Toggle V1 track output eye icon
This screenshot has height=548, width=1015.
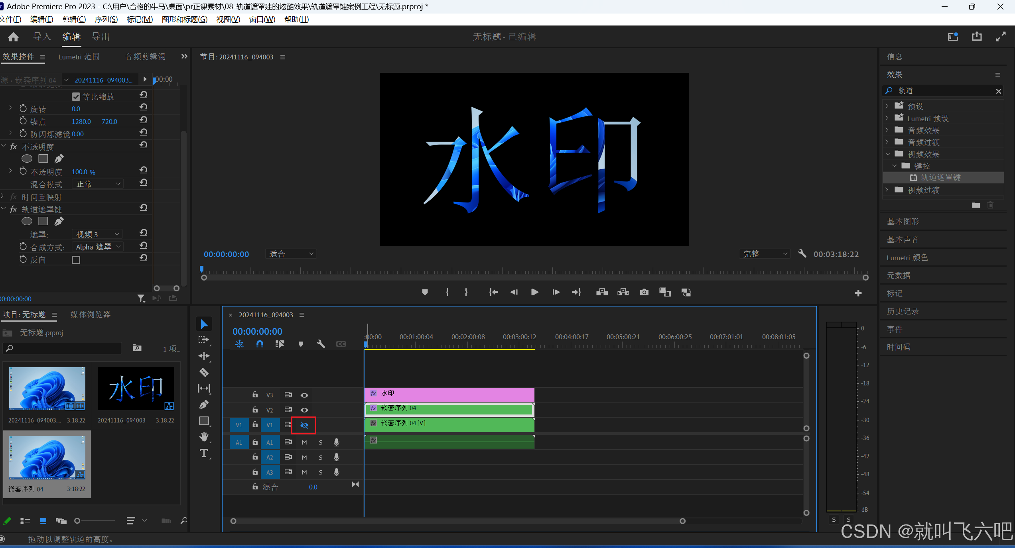[x=304, y=425]
